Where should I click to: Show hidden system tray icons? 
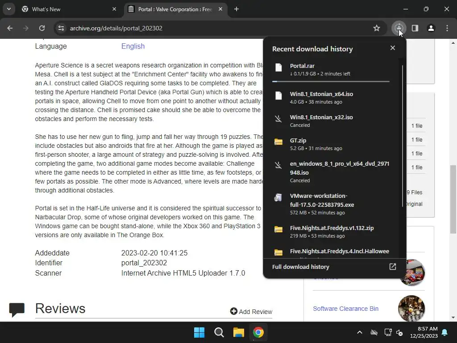click(x=360, y=332)
